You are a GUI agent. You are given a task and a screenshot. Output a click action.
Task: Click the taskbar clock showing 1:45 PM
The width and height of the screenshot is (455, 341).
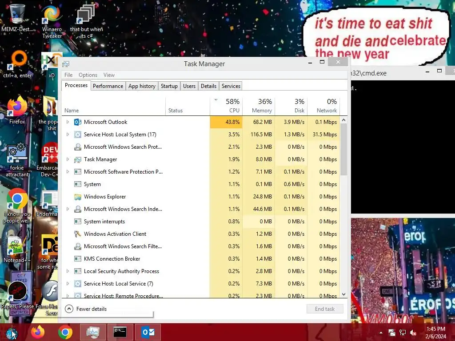tap(435, 333)
